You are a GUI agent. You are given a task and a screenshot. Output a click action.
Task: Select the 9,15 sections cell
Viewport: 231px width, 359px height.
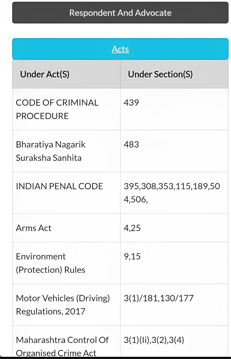pyautogui.click(x=132, y=256)
